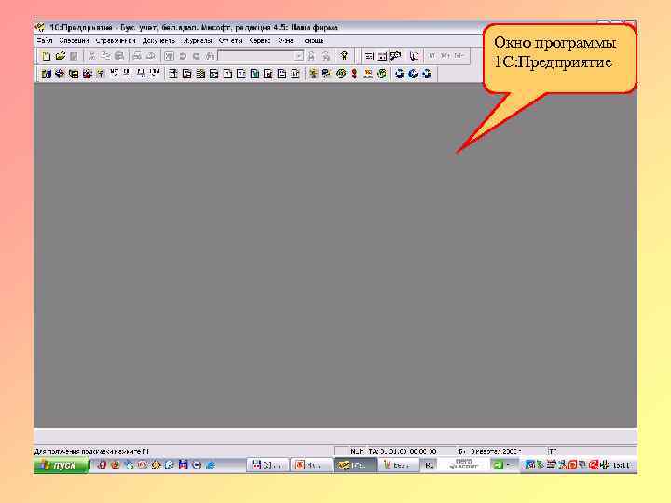Screen dimensions: 671x503
Task: Open the Сервис menu
Action: 260,41
